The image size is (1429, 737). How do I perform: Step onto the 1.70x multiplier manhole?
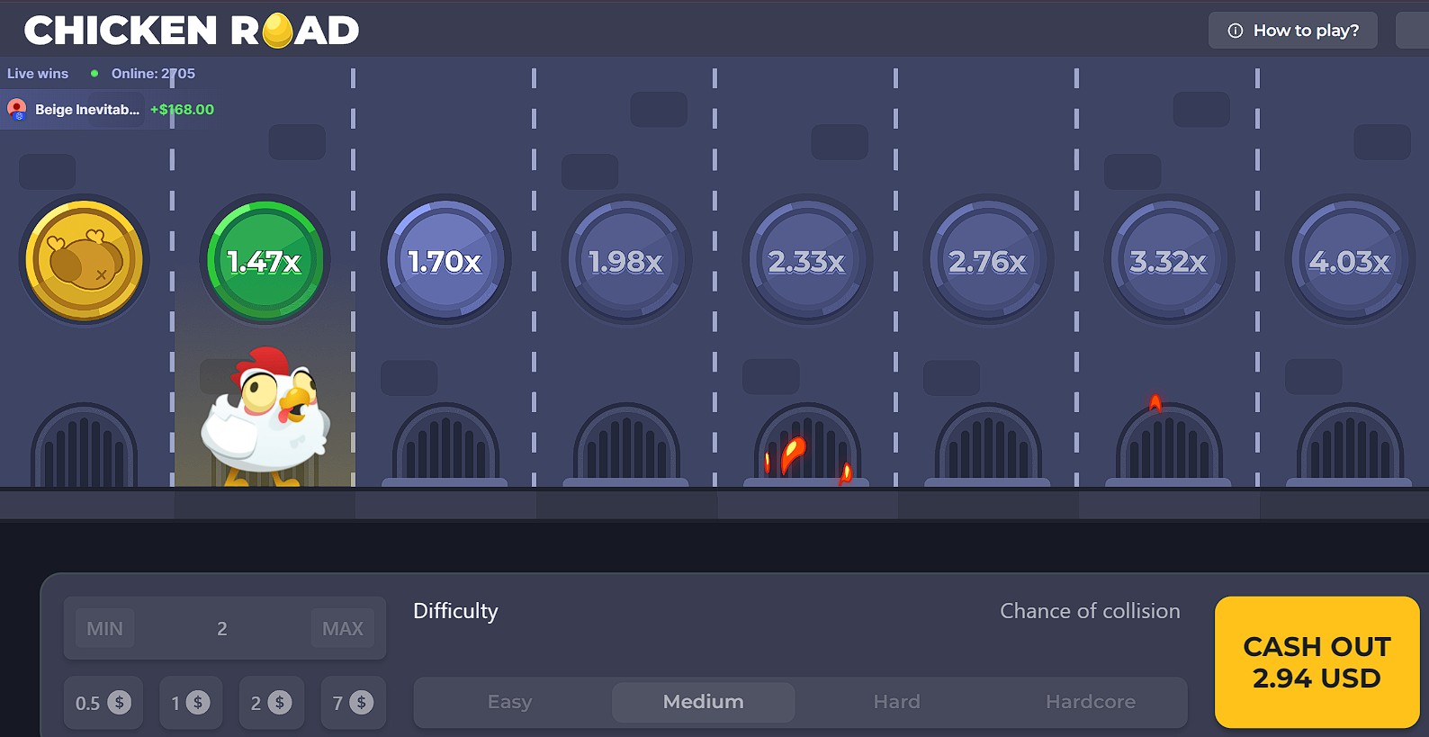(x=445, y=260)
